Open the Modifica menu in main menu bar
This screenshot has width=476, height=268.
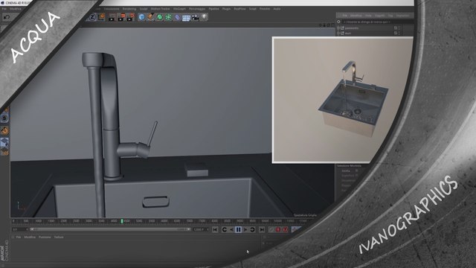[x=16, y=9]
